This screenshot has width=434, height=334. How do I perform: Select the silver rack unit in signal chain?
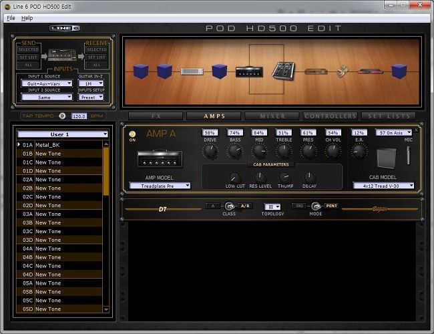click(x=192, y=71)
